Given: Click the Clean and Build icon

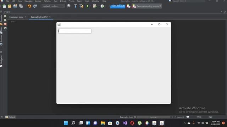Looking at the screenshot, I should [82, 6].
